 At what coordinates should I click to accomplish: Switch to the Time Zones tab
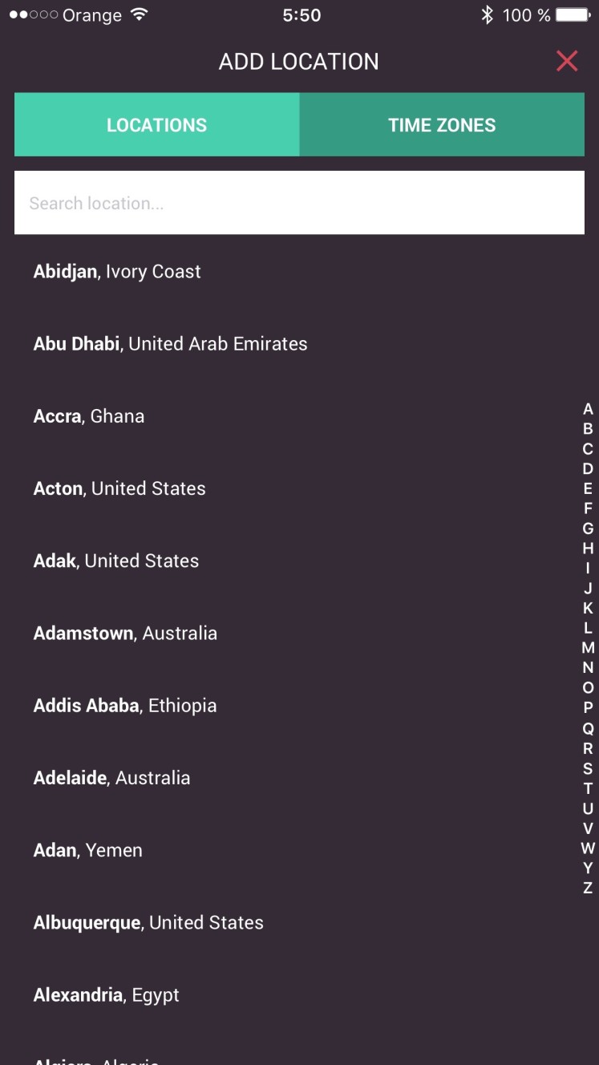tap(442, 124)
